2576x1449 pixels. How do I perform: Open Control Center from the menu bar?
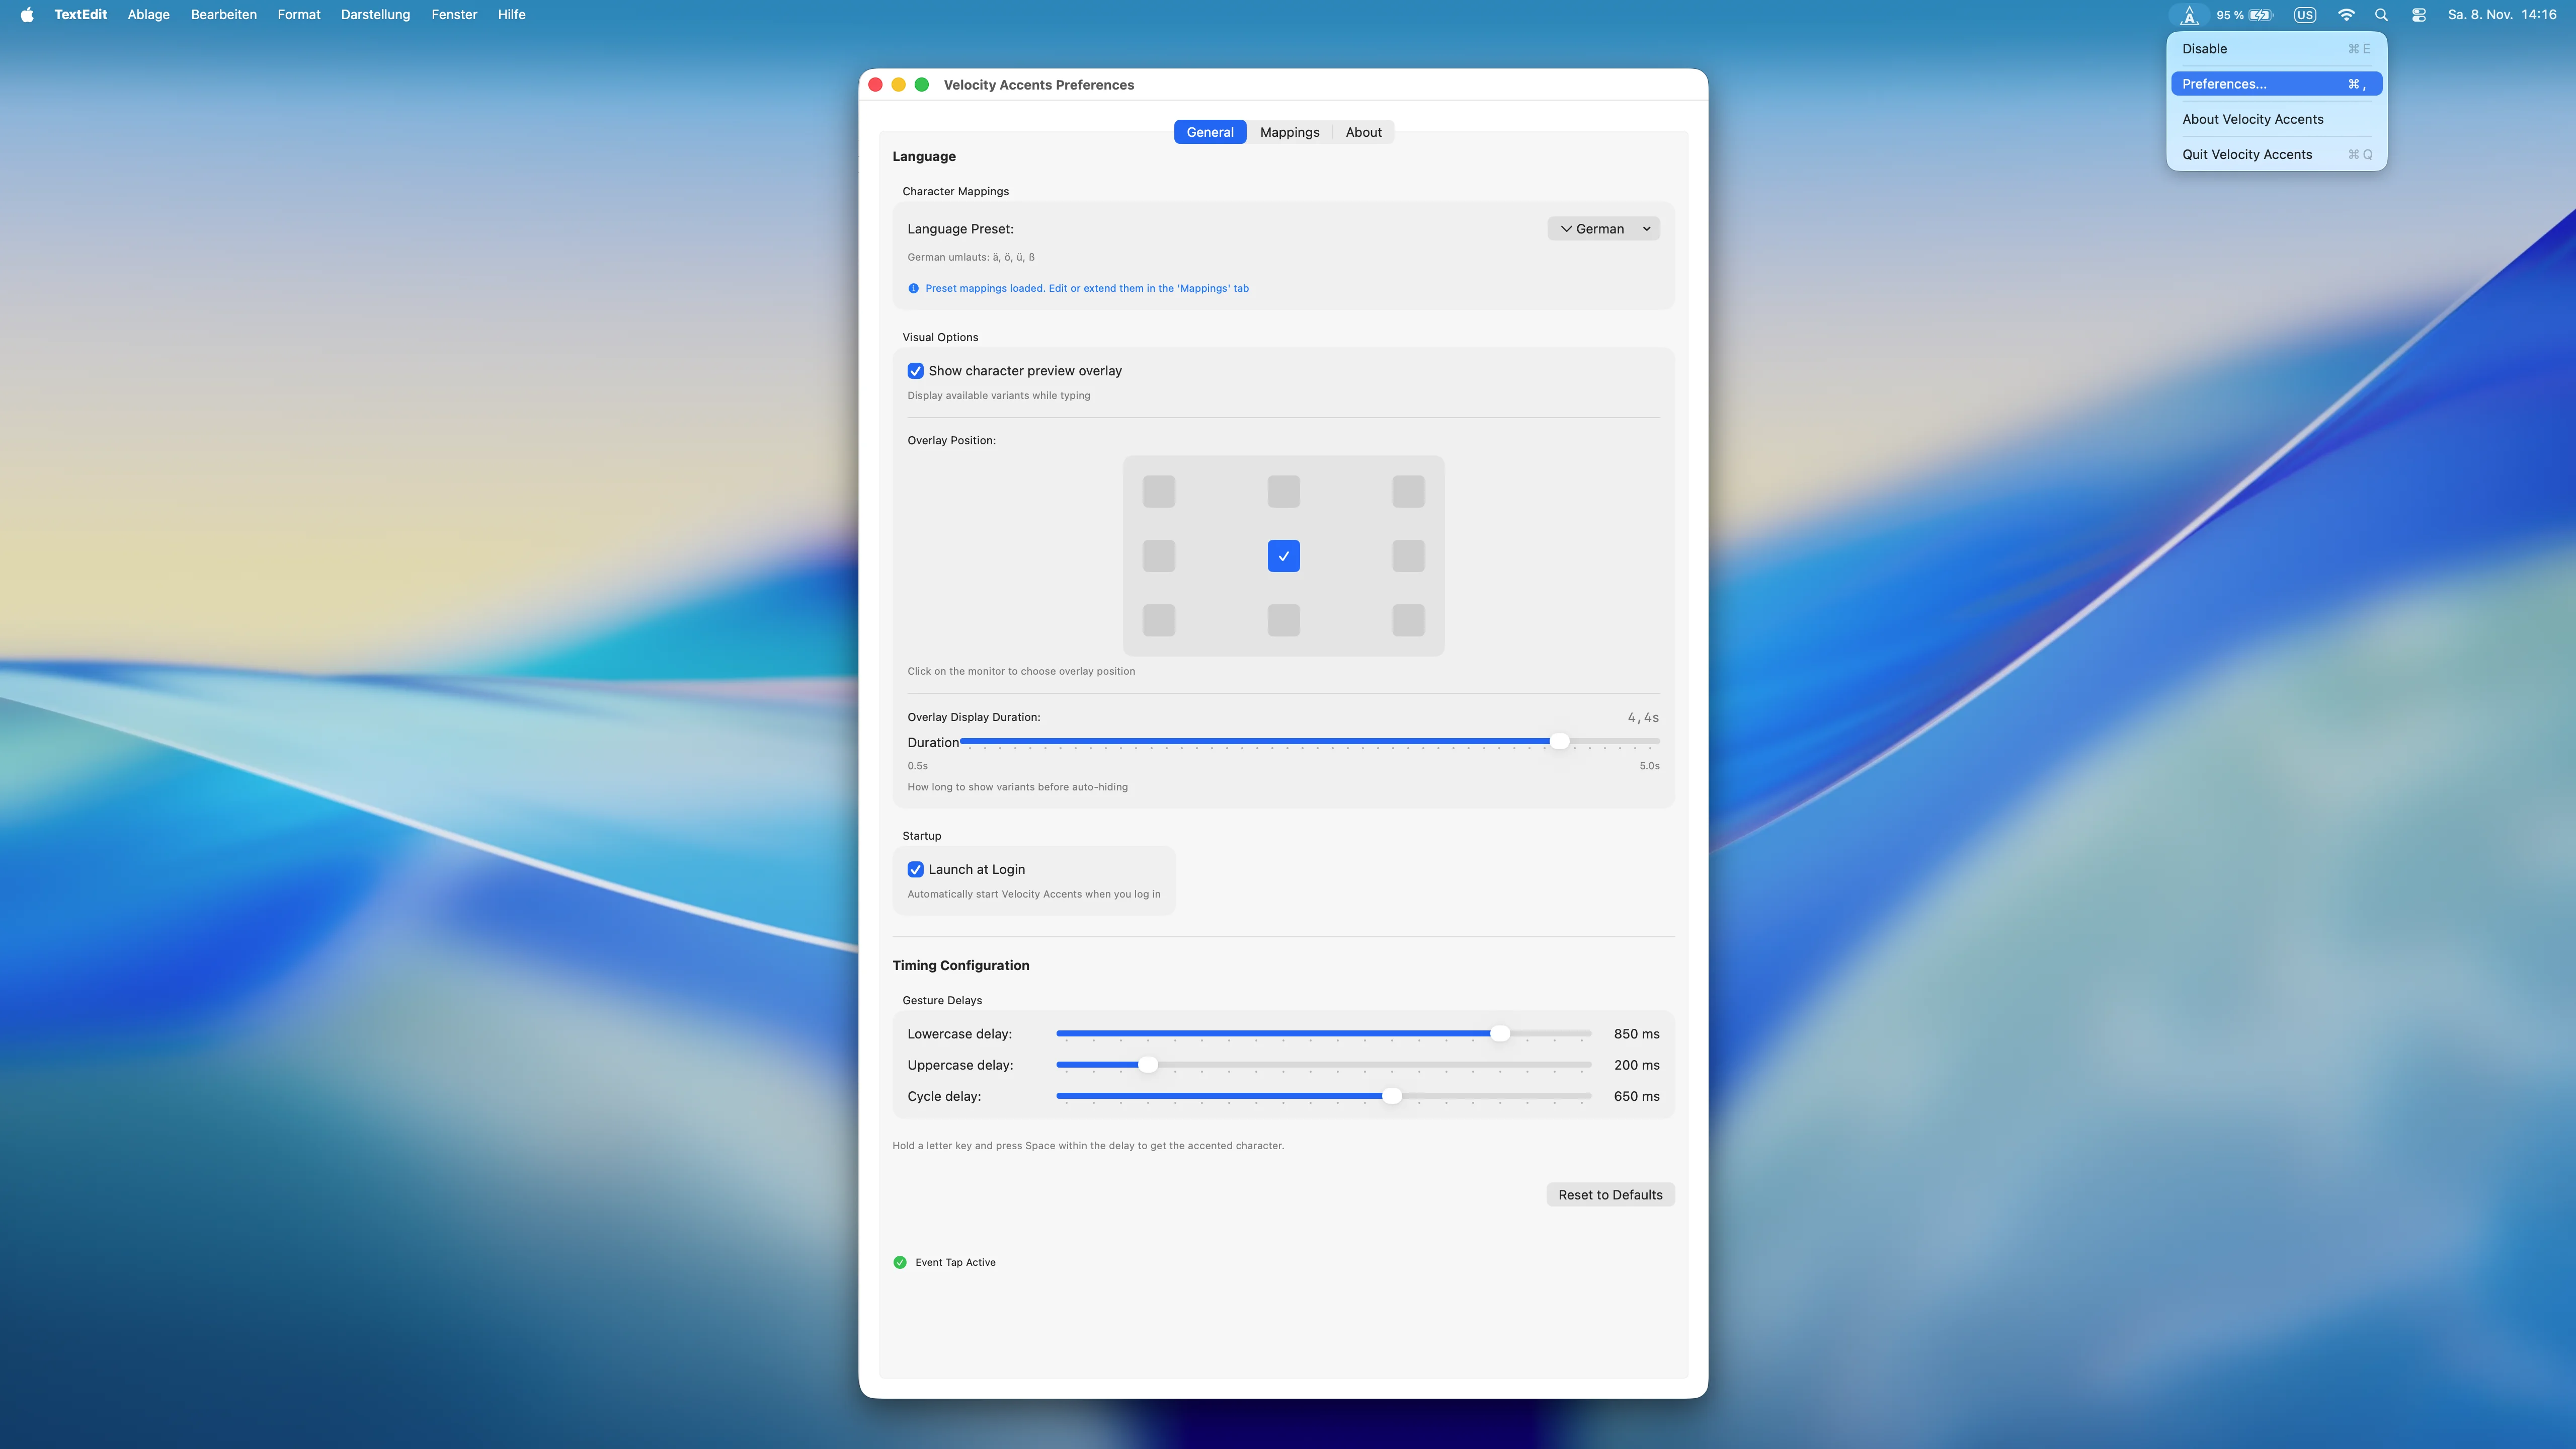[2419, 15]
